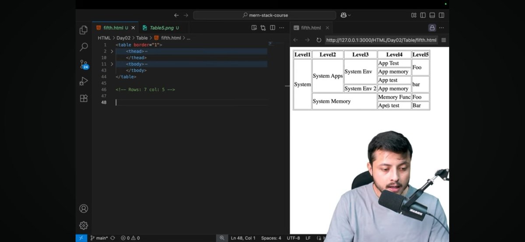Open the Manage gear icon
525x242 pixels.
[x=84, y=225]
